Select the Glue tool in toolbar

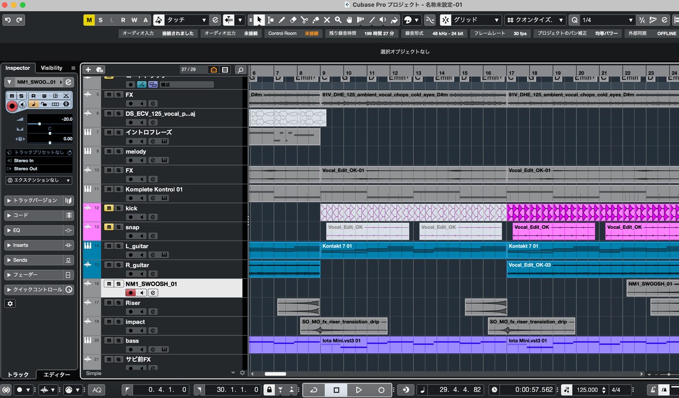coord(316,20)
